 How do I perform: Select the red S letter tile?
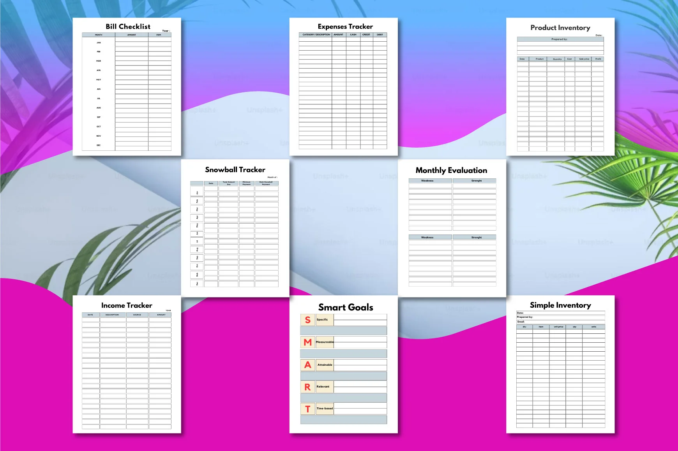[x=308, y=320]
